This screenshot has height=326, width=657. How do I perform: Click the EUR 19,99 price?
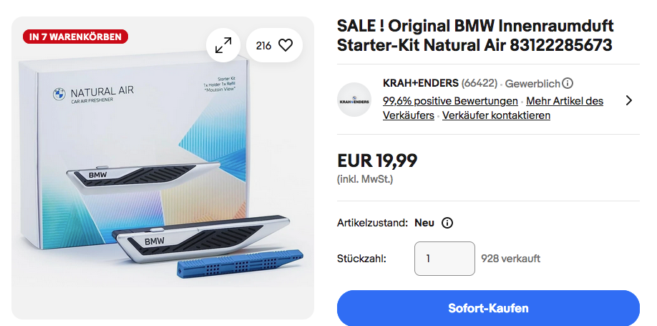[377, 160]
